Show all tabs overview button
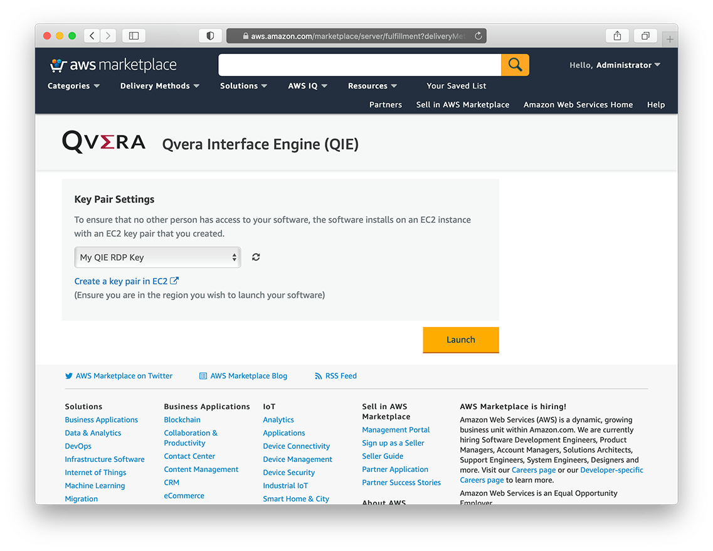 point(645,36)
